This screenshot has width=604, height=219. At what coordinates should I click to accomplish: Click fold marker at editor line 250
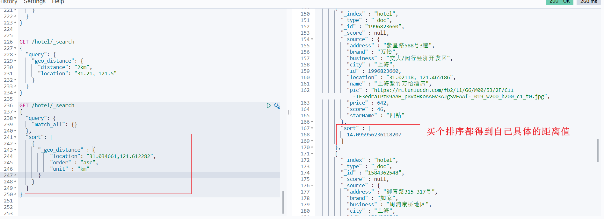pyautogui.click(x=15, y=194)
